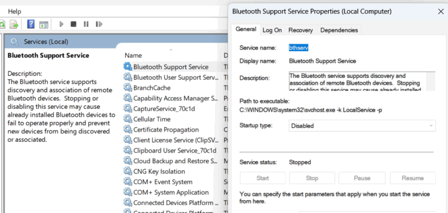
Task: Open the Help menu
Action: pos(15,11)
